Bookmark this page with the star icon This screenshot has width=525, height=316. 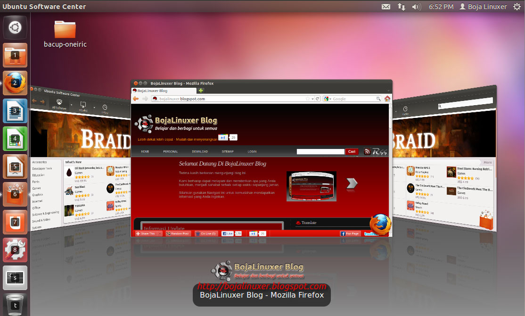tap(308, 99)
